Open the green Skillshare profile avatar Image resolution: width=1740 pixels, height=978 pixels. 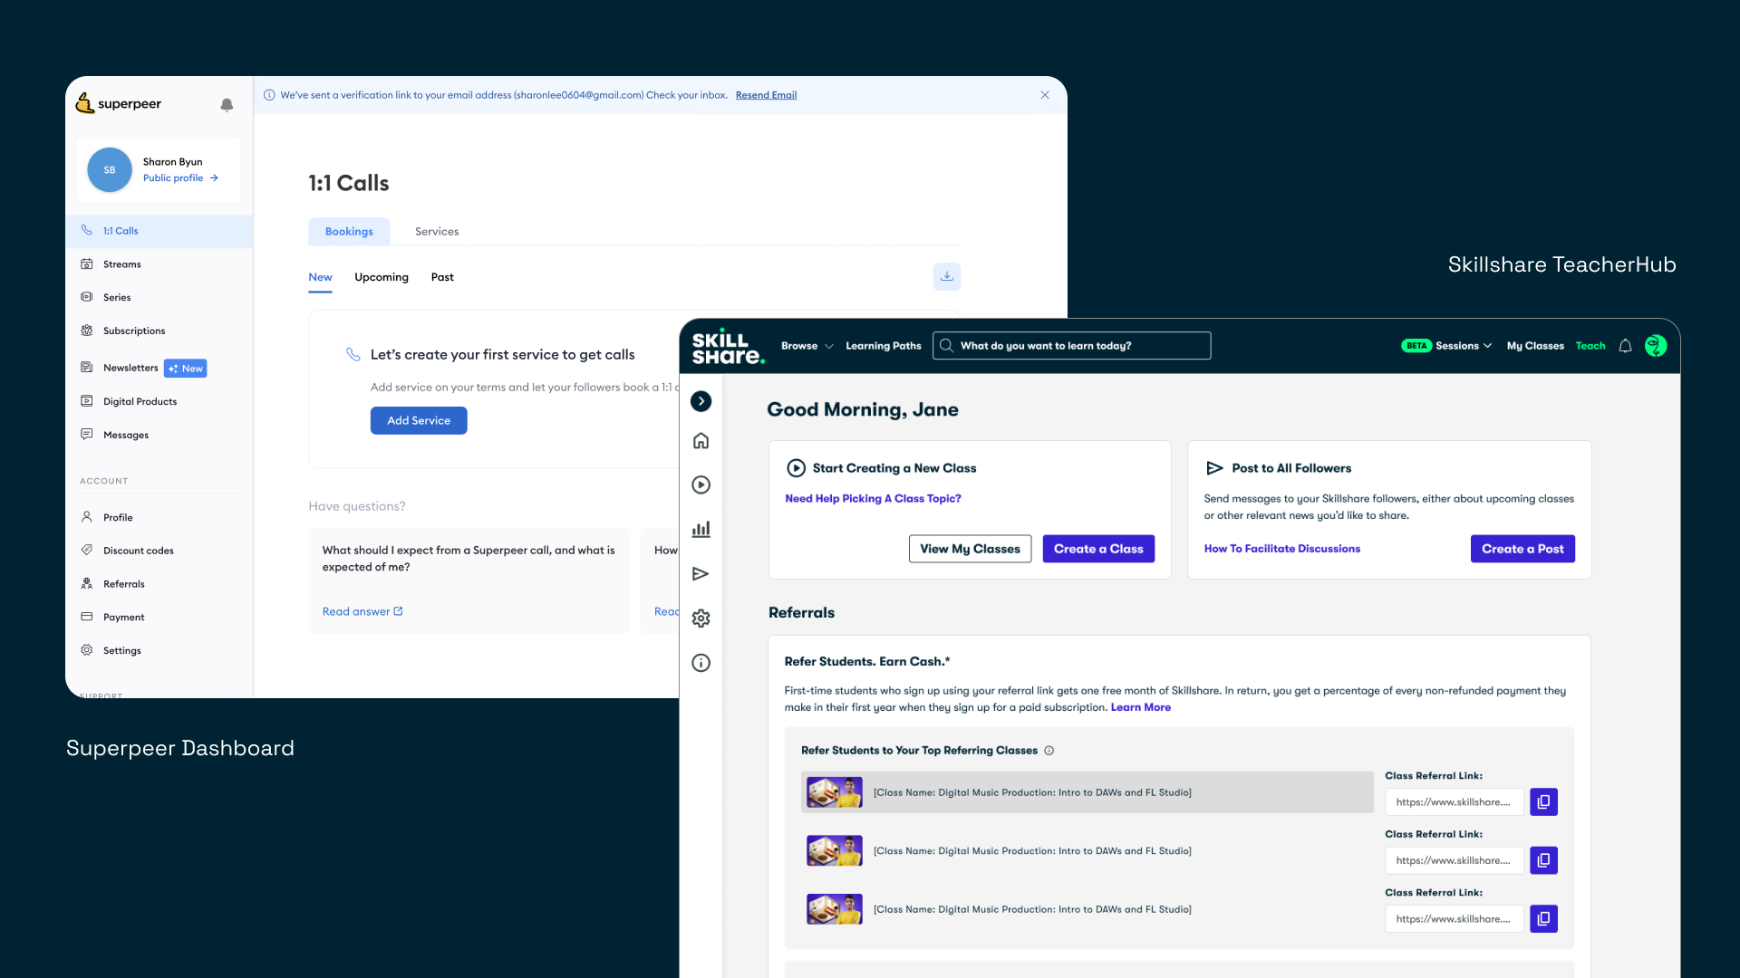(1656, 346)
